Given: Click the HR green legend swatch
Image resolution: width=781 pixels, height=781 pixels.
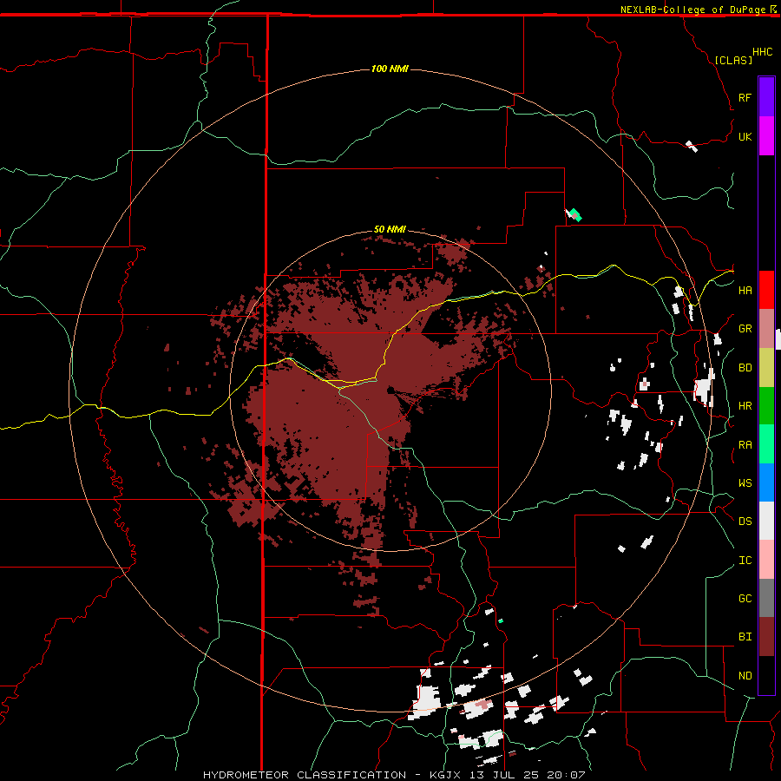Looking at the screenshot, I should click(766, 406).
